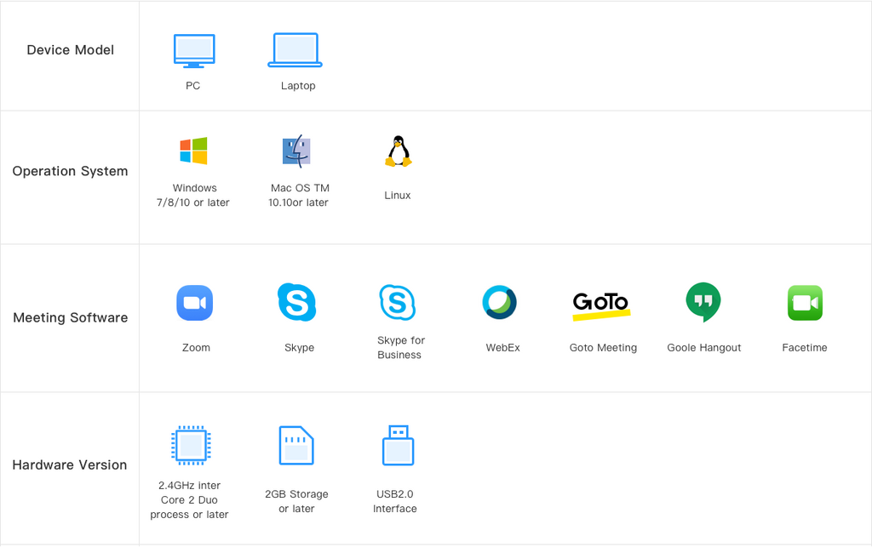872x547 pixels.
Task: Click the Linux penguin icon
Action: point(398,151)
